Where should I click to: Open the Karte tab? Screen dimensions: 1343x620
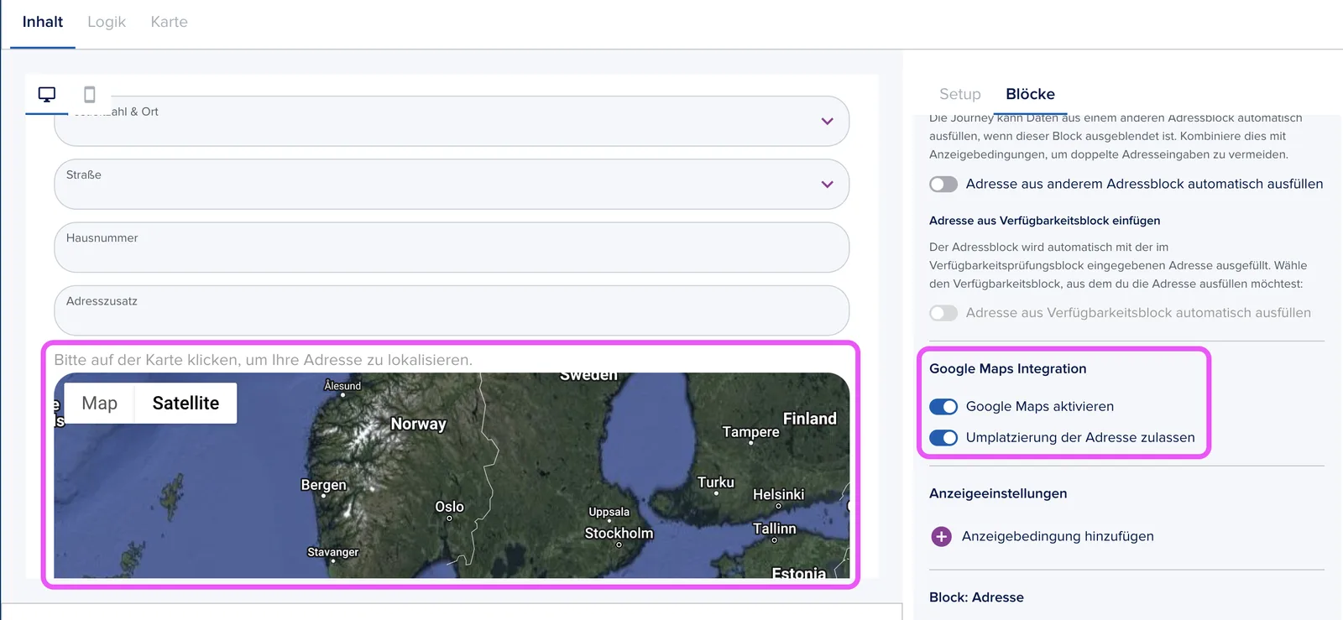pos(169,22)
